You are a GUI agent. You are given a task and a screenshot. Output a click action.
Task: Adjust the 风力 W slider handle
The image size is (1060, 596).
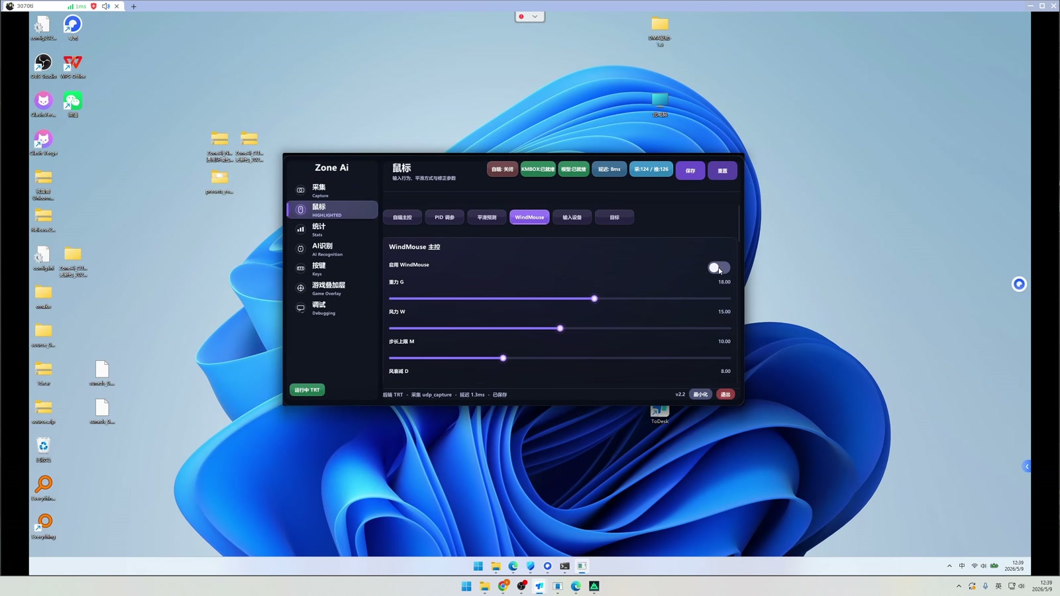click(x=560, y=328)
